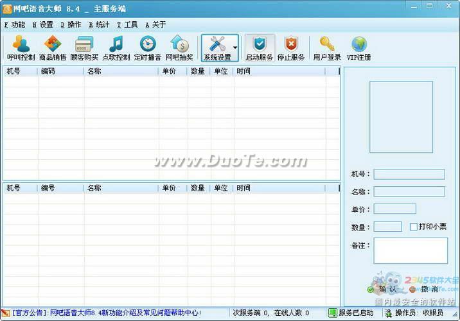The width and height of the screenshot is (460, 321).
Task: Open the 呼叫控制 call control tool
Action: [x=21, y=48]
